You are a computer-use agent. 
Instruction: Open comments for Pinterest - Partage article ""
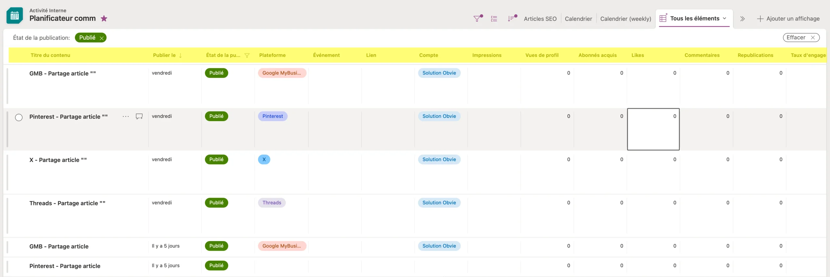pos(139,116)
